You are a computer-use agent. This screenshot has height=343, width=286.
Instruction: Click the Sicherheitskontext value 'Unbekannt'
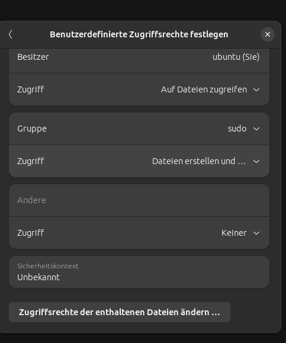tap(38, 277)
